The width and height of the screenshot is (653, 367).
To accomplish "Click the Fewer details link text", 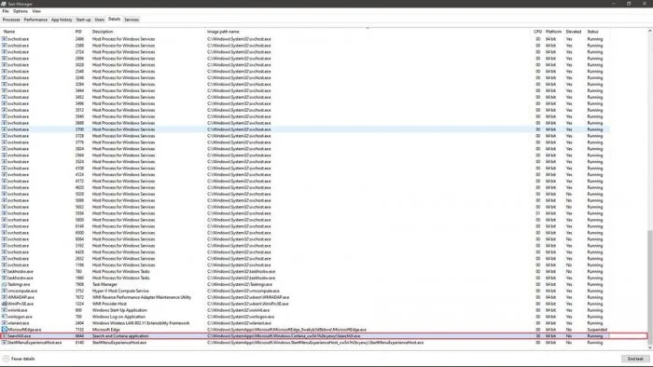I will pos(23,359).
